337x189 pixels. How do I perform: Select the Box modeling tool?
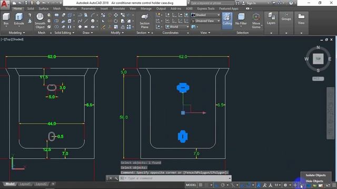coord(6,19)
